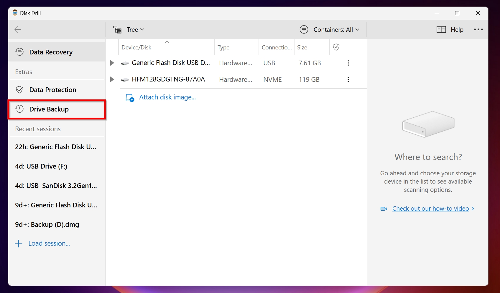Open the 9d+: Generic Flash Disk session
Image resolution: width=500 pixels, height=293 pixels.
(x=56, y=205)
